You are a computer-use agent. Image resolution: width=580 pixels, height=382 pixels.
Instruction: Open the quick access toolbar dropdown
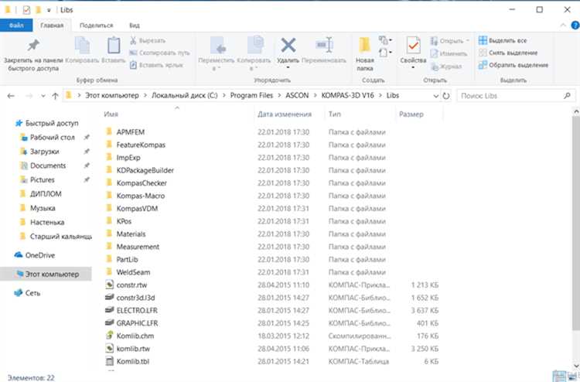[x=49, y=10]
